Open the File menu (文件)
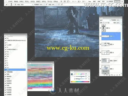The width and height of the screenshot is (128, 96). tap(10, 1)
